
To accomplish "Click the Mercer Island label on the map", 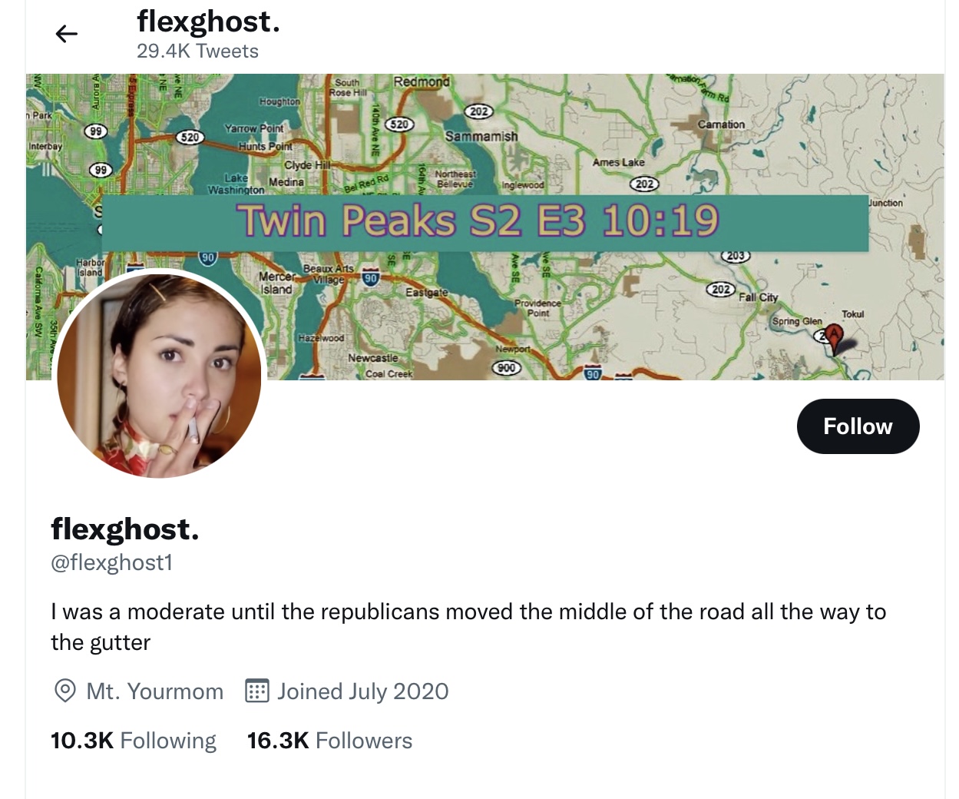I will click(276, 283).
